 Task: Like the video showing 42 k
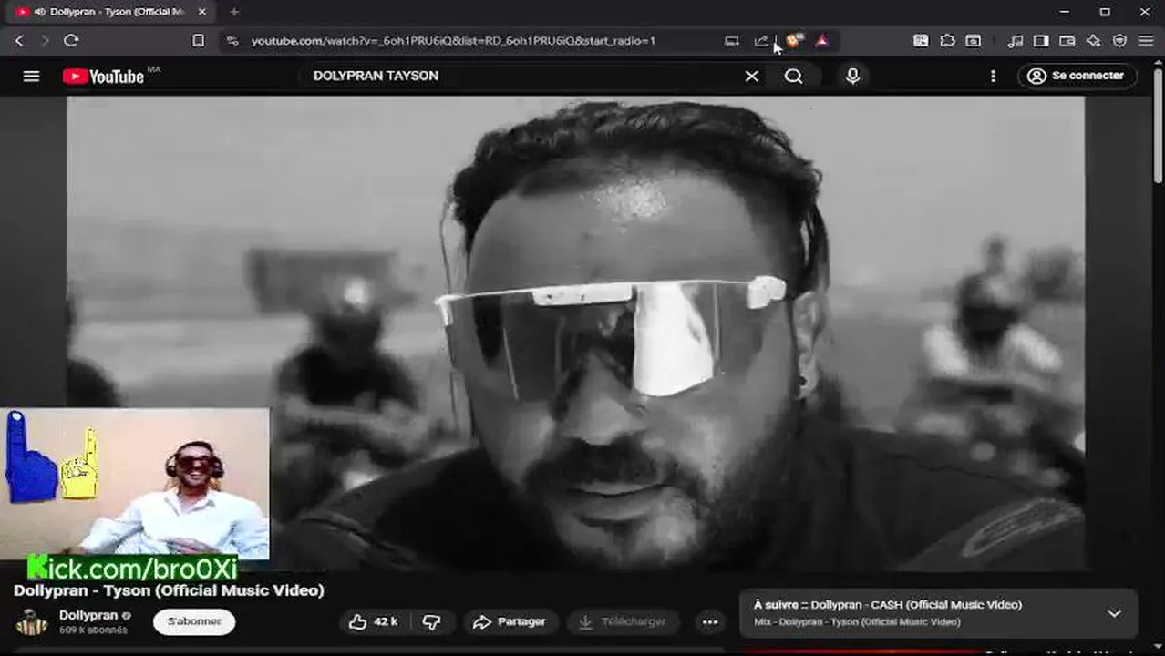375,621
